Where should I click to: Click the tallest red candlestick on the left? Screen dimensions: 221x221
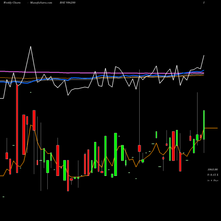[x=17, y=129]
